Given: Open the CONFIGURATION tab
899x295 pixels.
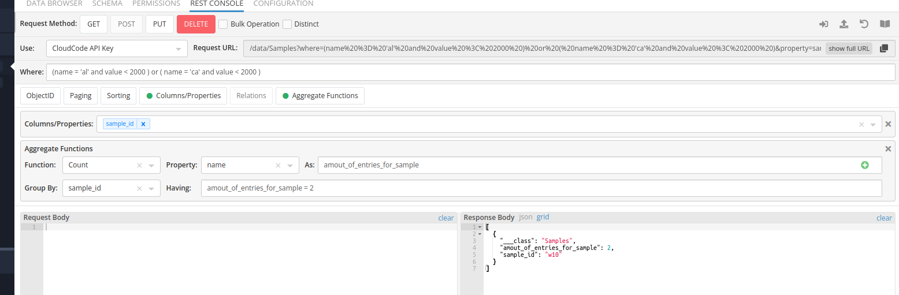Looking at the screenshot, I should [x=283, y=3].
